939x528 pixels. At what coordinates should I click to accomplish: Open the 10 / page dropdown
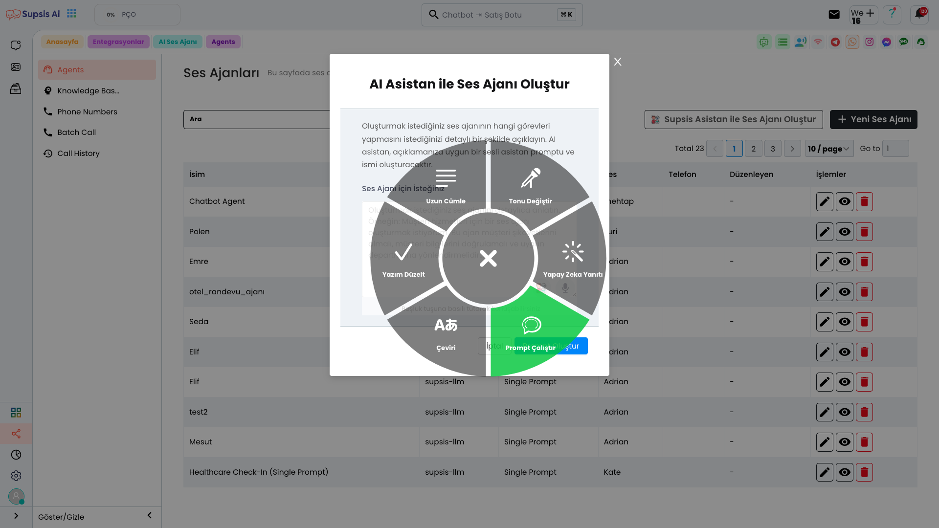(x=829, y=149)
